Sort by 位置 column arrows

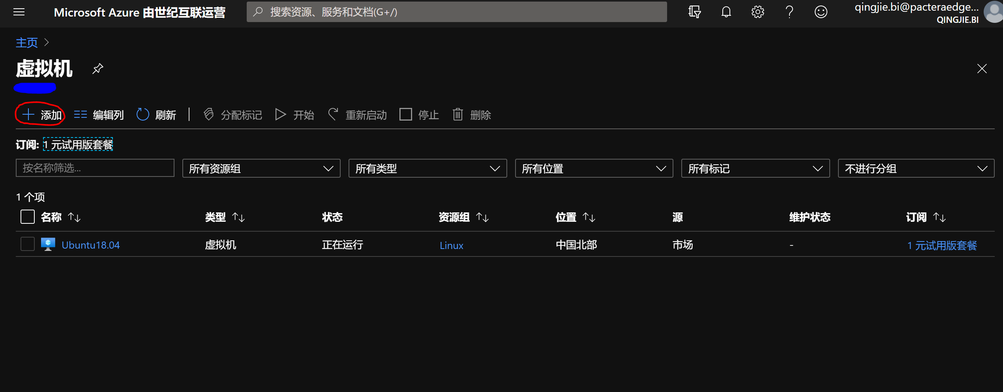tap(589, 217)
